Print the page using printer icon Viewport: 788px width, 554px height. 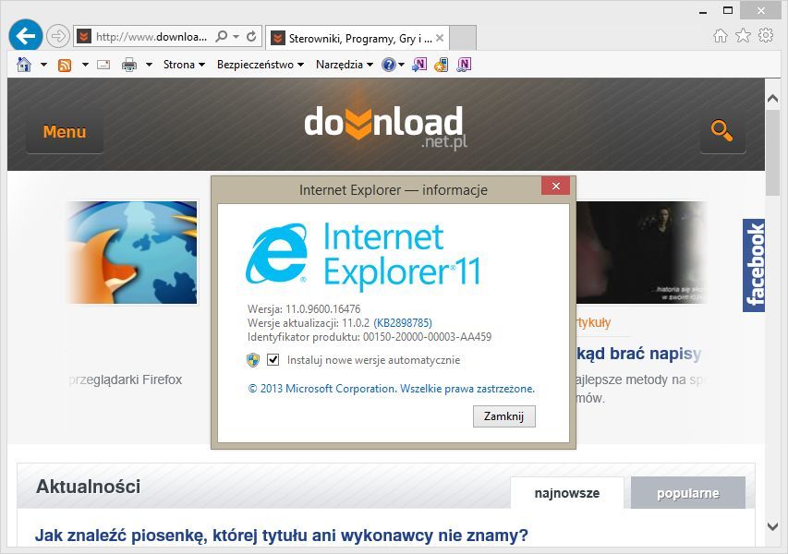[x=129, y=65]
